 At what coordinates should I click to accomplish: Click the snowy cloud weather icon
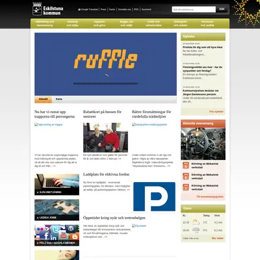click(x=196, y=230)
